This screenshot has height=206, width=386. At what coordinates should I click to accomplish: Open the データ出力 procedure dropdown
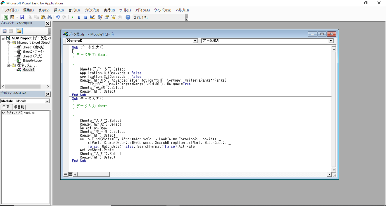[x=331, y=41]
